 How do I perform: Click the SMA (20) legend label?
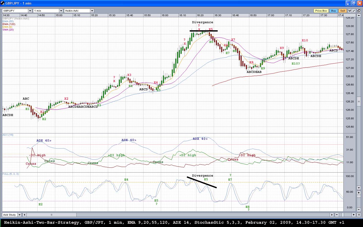point(8,30)
